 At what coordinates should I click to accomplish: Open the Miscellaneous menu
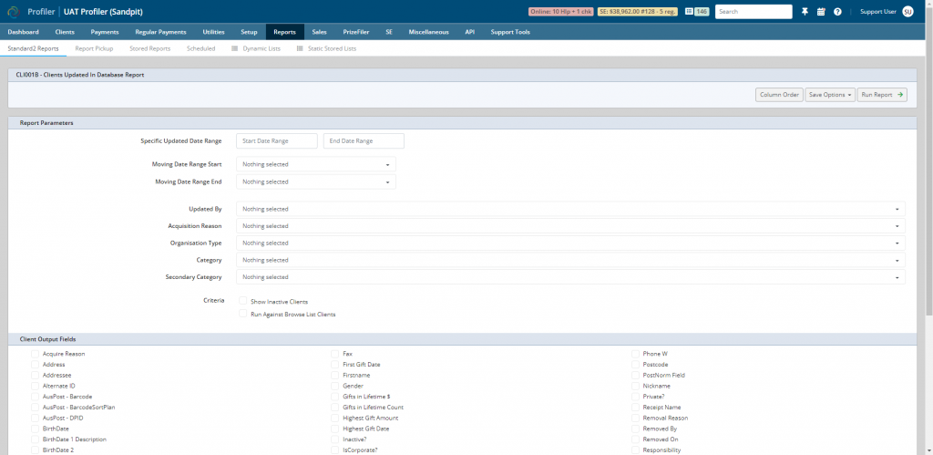click(x=429, y=32)
